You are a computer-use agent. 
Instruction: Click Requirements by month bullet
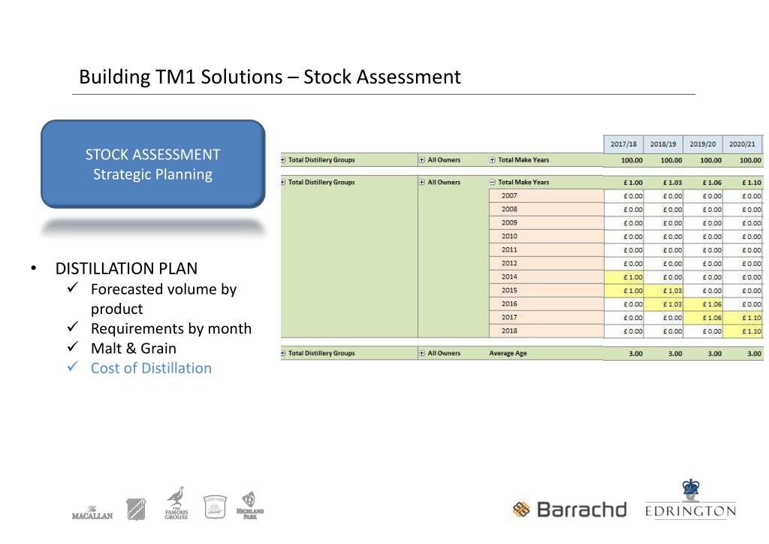171,328
